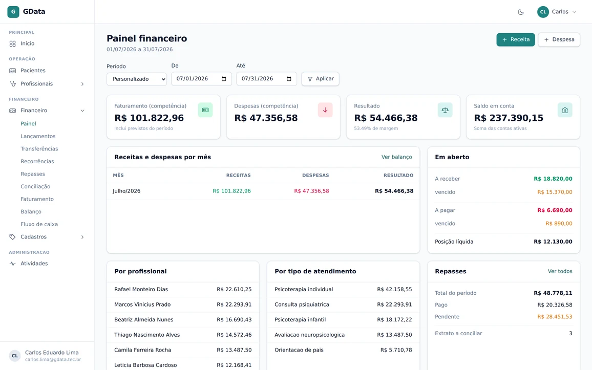Click the De date input 07/01/2026
Viewport: 592px width, 370px height.
202,79
